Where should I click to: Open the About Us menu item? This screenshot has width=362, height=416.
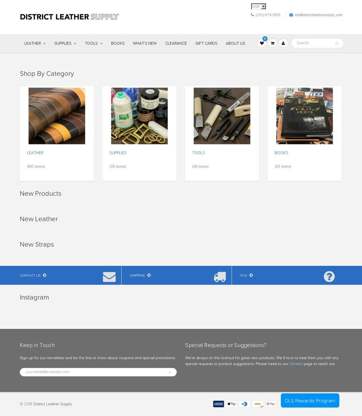tap(236, 43)
